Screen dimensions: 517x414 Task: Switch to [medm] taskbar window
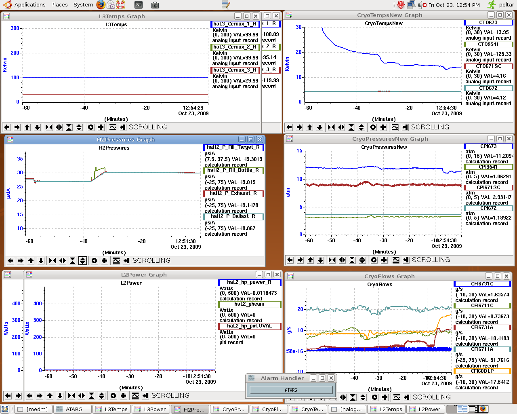point(34,409)
